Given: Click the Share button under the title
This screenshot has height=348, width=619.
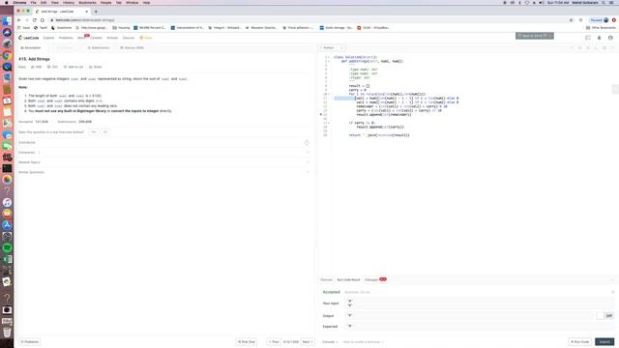Looking at the screenshot, I should [x=95, y=67].
